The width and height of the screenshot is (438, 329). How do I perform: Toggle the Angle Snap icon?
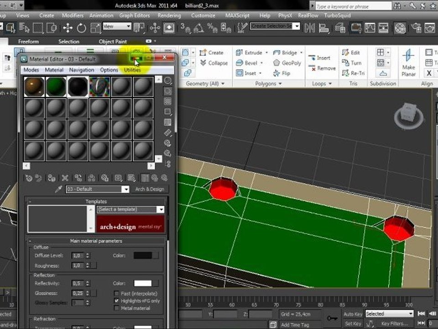point(198,28)
